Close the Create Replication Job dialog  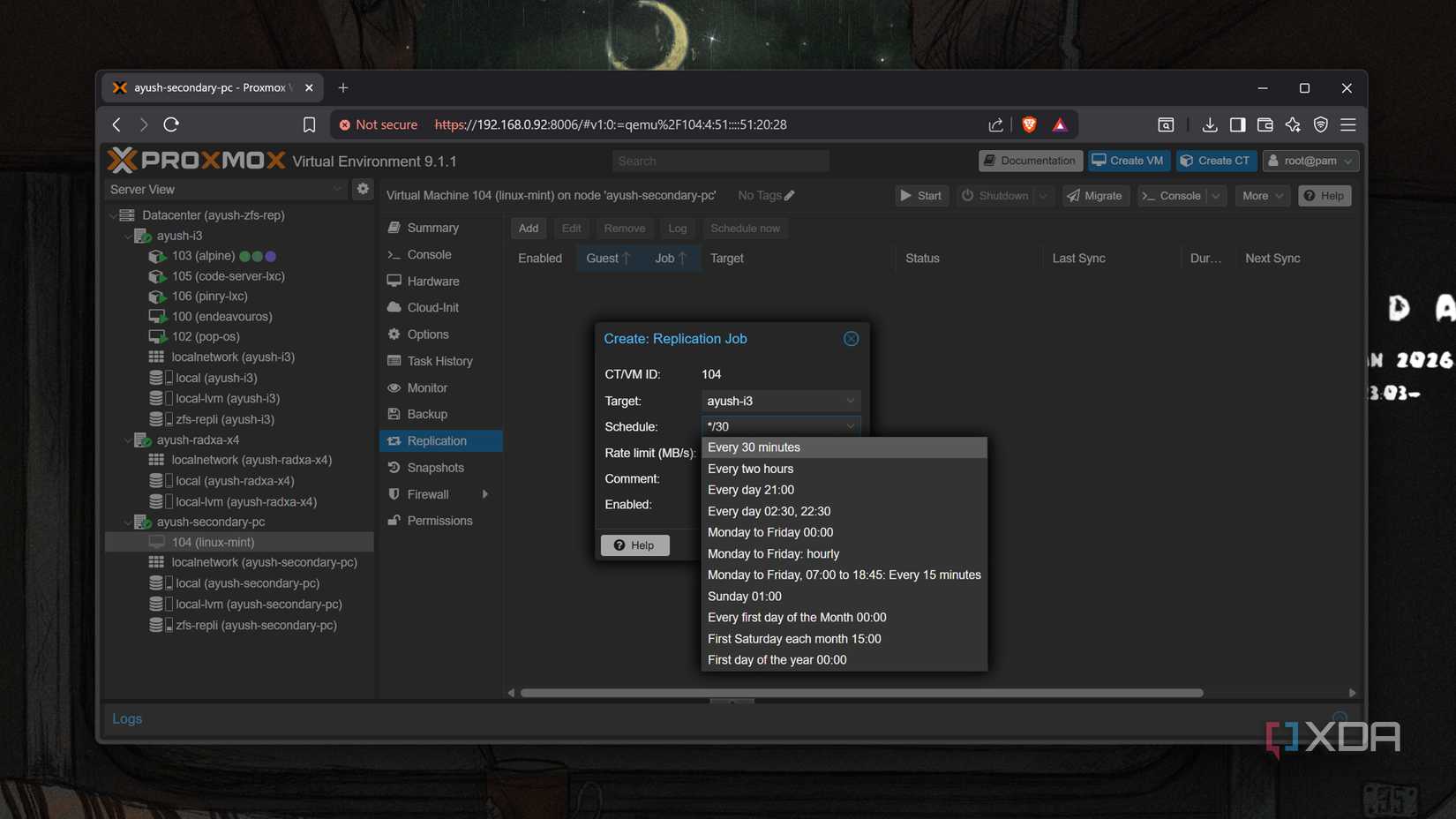[x=851, y=339]
